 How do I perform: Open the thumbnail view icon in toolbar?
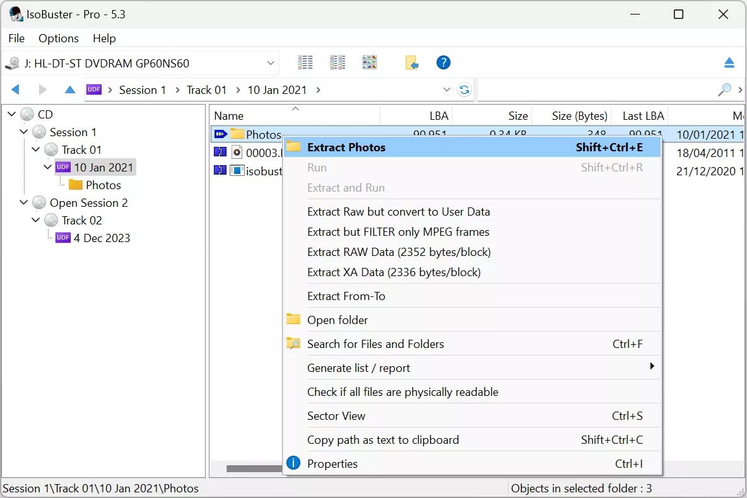(369, 62)
